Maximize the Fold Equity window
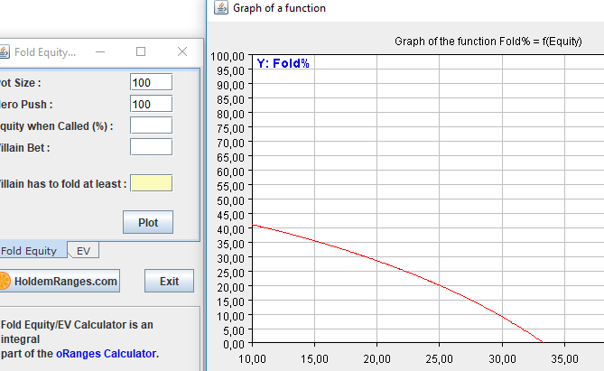Screen dimensions: 604x371 (141, 51)
